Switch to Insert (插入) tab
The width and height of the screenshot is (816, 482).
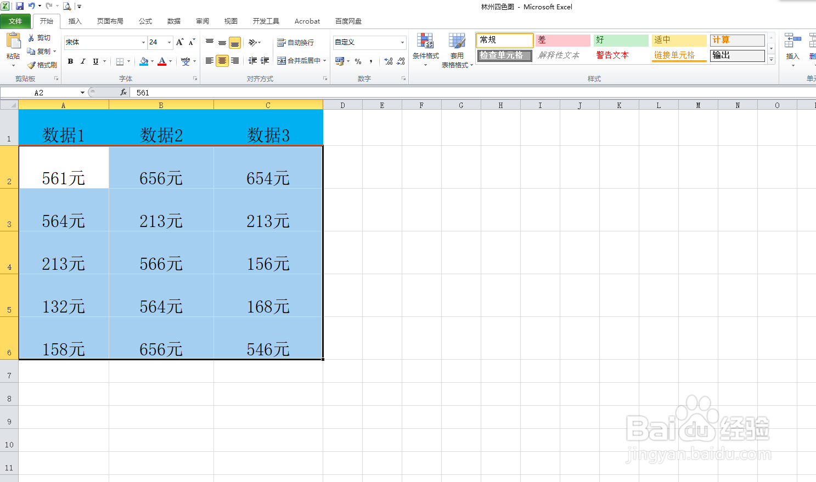(x=75, y=21)
